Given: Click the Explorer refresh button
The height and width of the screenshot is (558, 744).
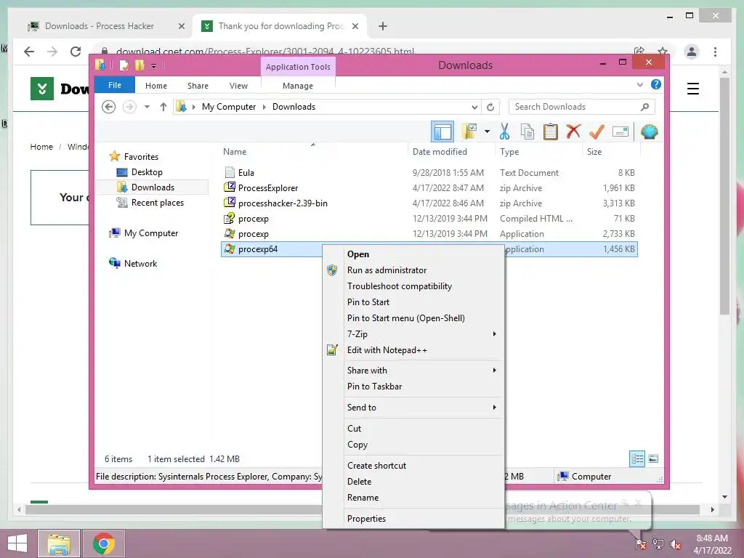Looking at the screenshot, I should point(490,108).
